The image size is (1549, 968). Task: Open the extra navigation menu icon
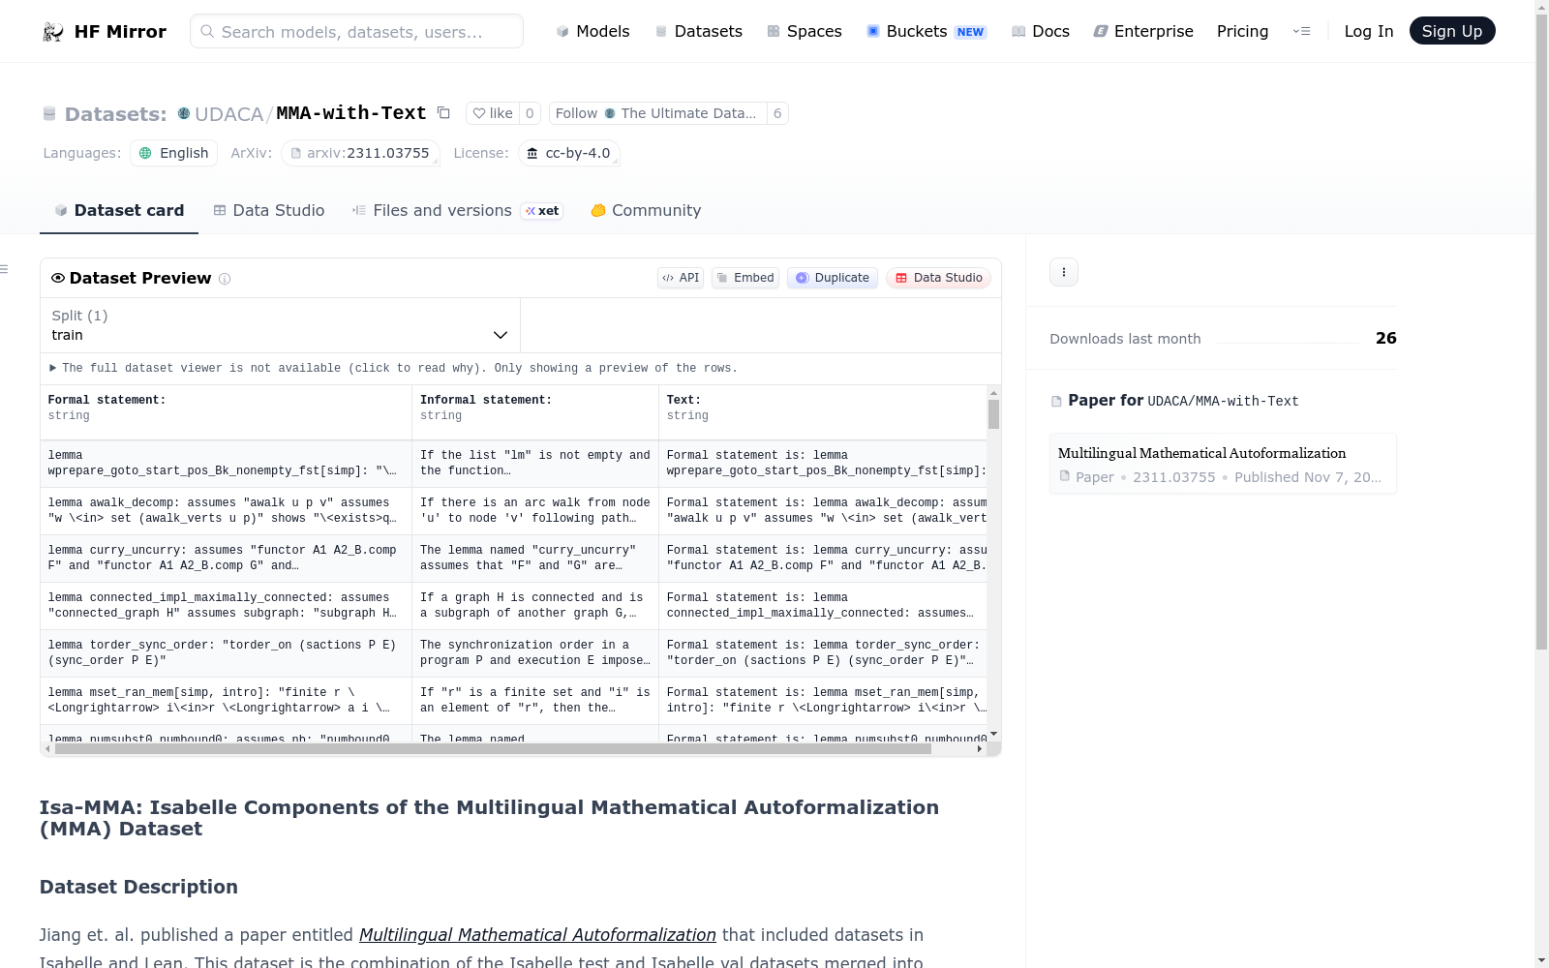pyautogui.click(x=1301, y=31)
